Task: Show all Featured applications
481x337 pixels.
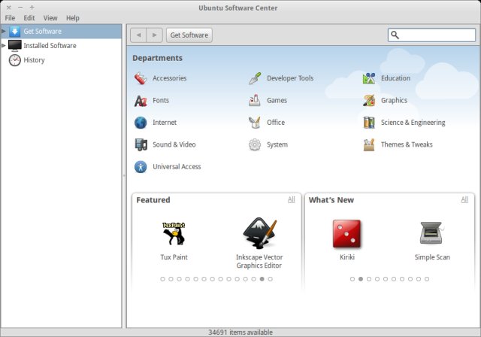Action: tap(291, 199)
